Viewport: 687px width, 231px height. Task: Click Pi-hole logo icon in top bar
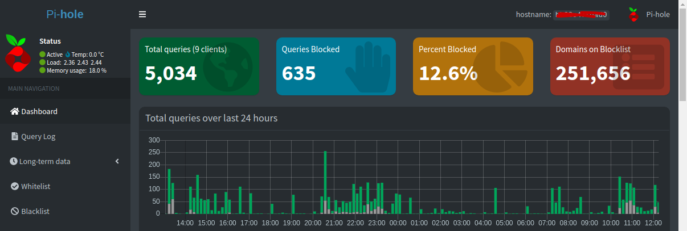633,15
